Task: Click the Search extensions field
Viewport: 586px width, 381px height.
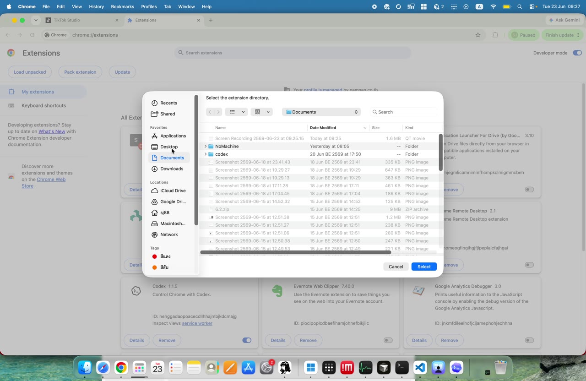Action: click(x=293, y=53)
